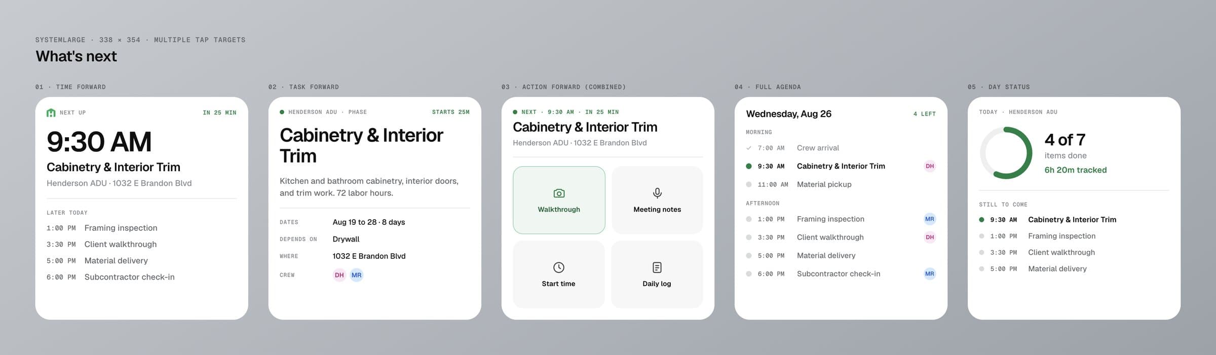Click green dot on 9:30 AM agenda row
The height and width of the screenshot is (355, 1216).
pos(749,166)
